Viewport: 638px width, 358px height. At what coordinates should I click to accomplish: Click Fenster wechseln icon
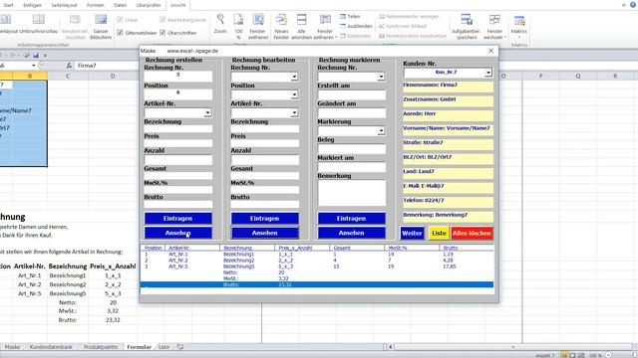(x=494, y=19)
